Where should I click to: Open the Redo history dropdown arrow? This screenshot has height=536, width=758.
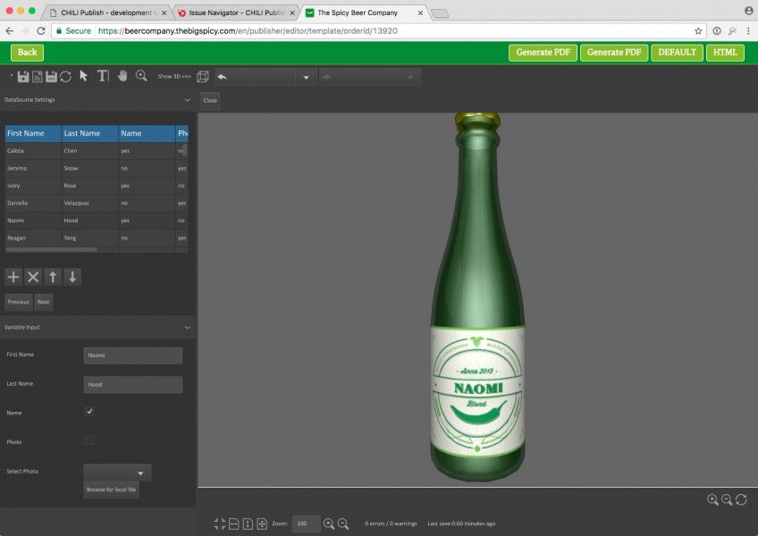(410, 78)
